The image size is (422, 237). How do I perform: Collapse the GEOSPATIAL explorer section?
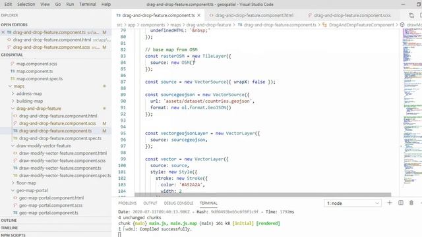(12, 55)
